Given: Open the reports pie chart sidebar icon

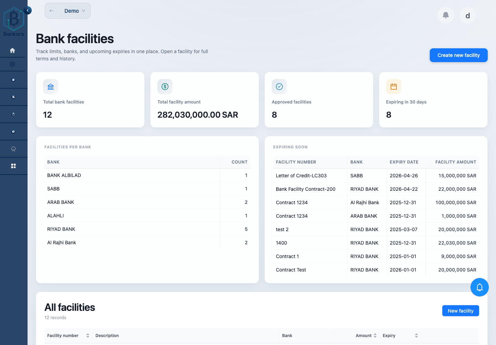Looking at the screenshot, I should 13,131.
